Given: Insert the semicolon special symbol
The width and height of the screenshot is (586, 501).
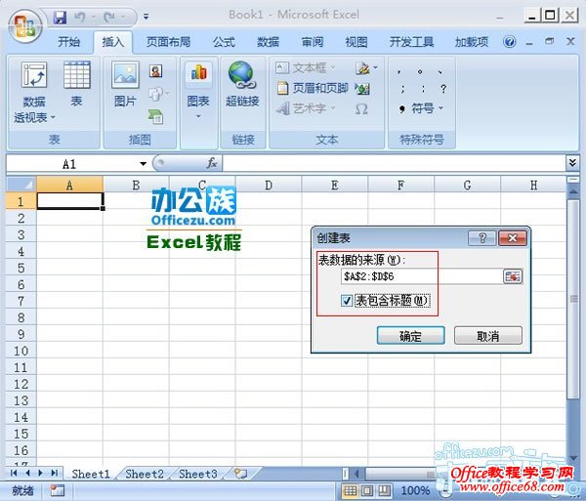Looking at the screenshot, I should coord(401,89).
